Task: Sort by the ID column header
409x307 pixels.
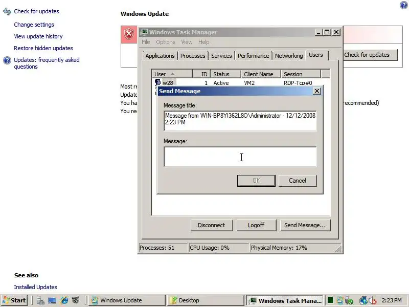Action: pos(201,74)
